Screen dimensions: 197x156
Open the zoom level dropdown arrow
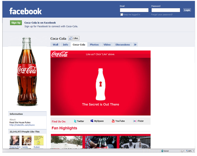[194, 151]
